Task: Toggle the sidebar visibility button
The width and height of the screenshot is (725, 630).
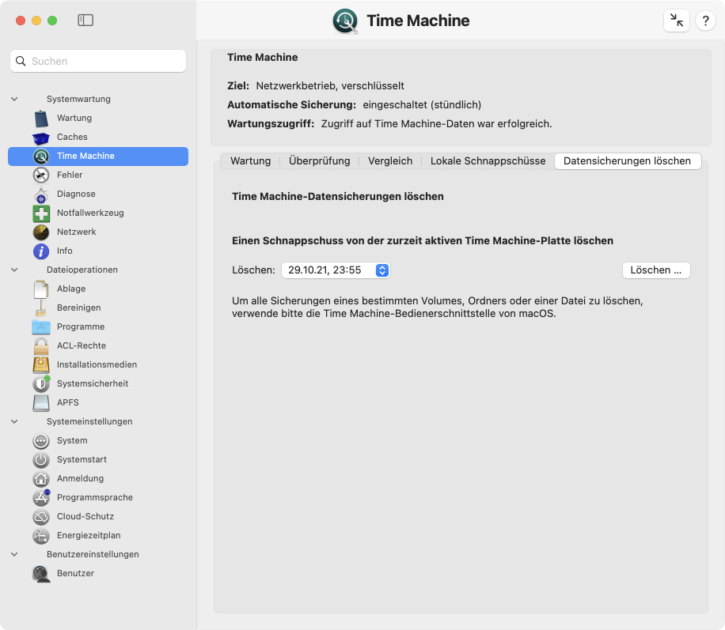Action: (85, 21)
